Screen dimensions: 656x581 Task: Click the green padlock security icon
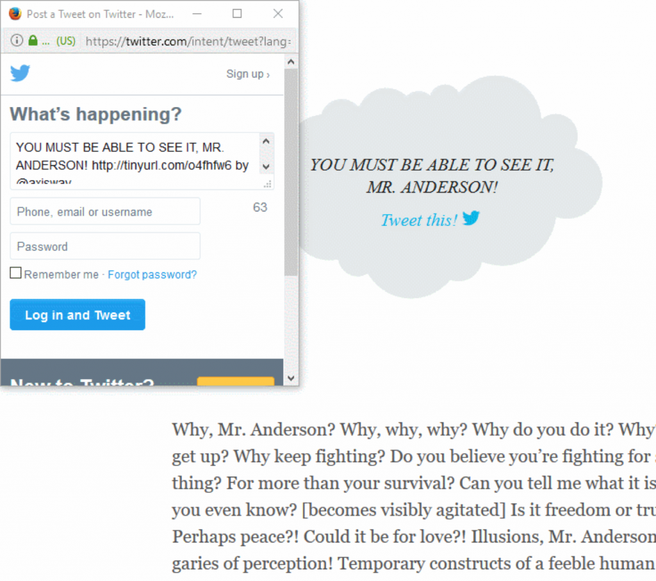[x=33, y=40]
